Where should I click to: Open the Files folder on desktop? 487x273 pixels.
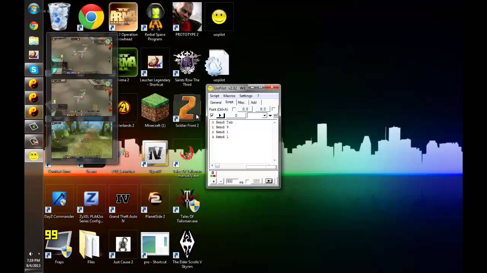click(91, 248)
